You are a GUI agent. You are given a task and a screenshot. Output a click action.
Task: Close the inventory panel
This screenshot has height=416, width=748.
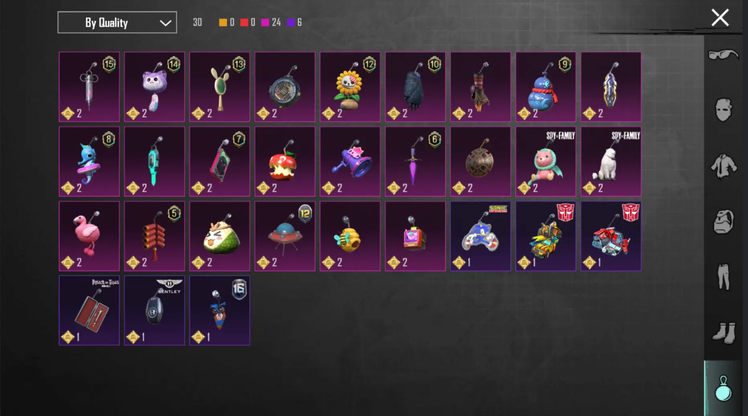720,18
